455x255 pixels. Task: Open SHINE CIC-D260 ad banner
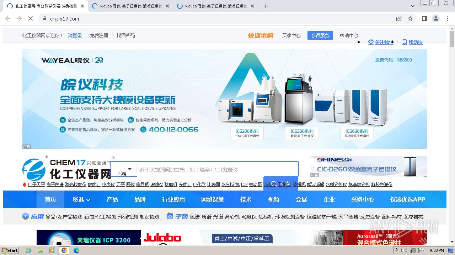pos(369,166)
